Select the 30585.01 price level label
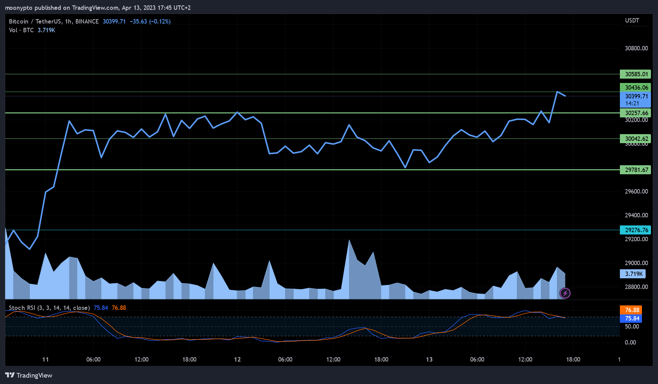 click(635, 74)
